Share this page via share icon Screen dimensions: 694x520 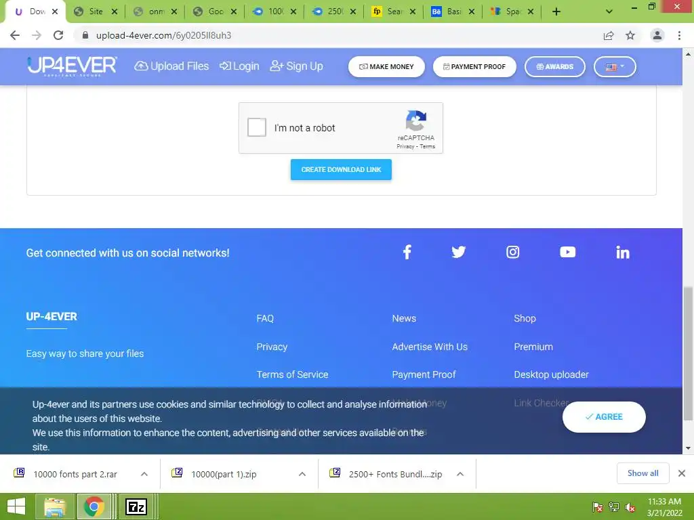tap(609, 35)
